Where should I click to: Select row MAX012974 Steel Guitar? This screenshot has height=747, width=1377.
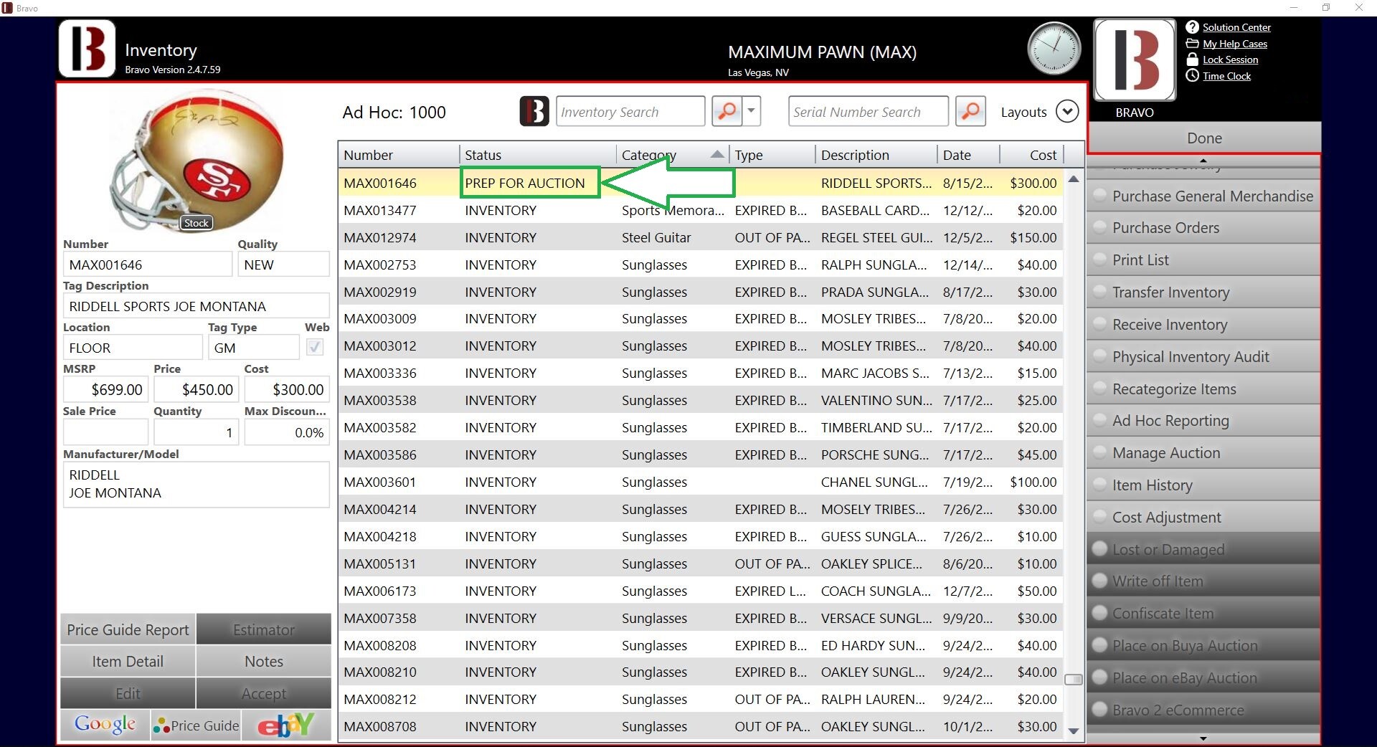coord(701,237)
